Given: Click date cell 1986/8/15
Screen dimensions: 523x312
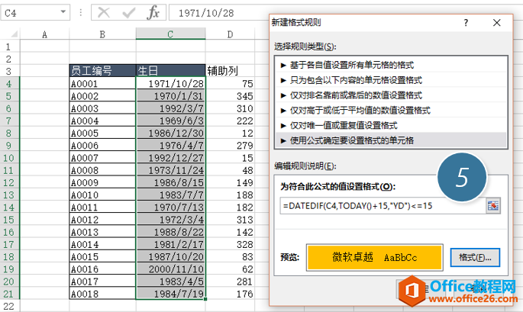Looking at the screenshot, I should point(170,182).
